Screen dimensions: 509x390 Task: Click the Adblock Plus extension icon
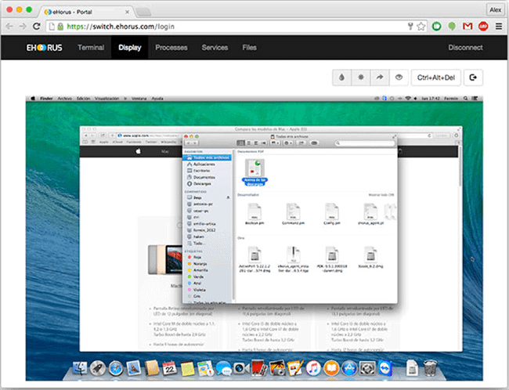483,27
